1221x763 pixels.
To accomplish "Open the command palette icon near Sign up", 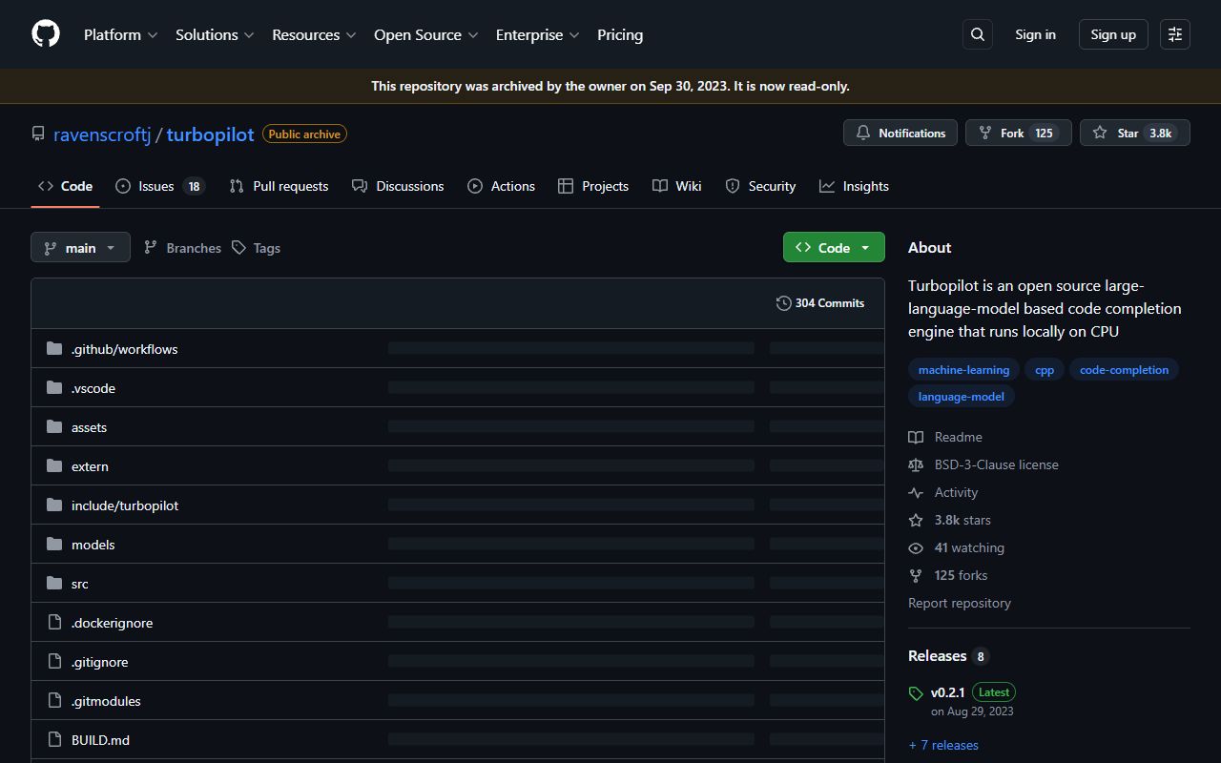I will coord(1174,34).
